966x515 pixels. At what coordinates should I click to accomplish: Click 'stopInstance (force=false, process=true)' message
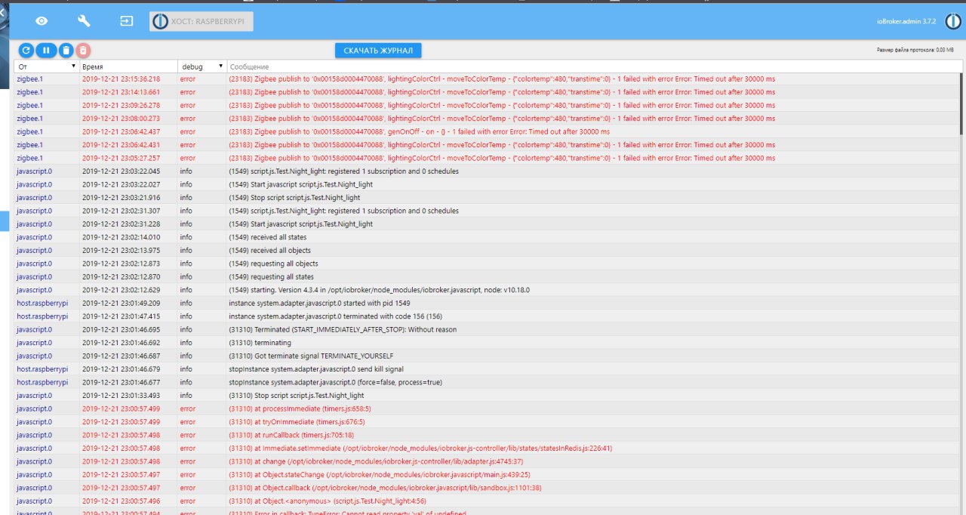(335, 383)
